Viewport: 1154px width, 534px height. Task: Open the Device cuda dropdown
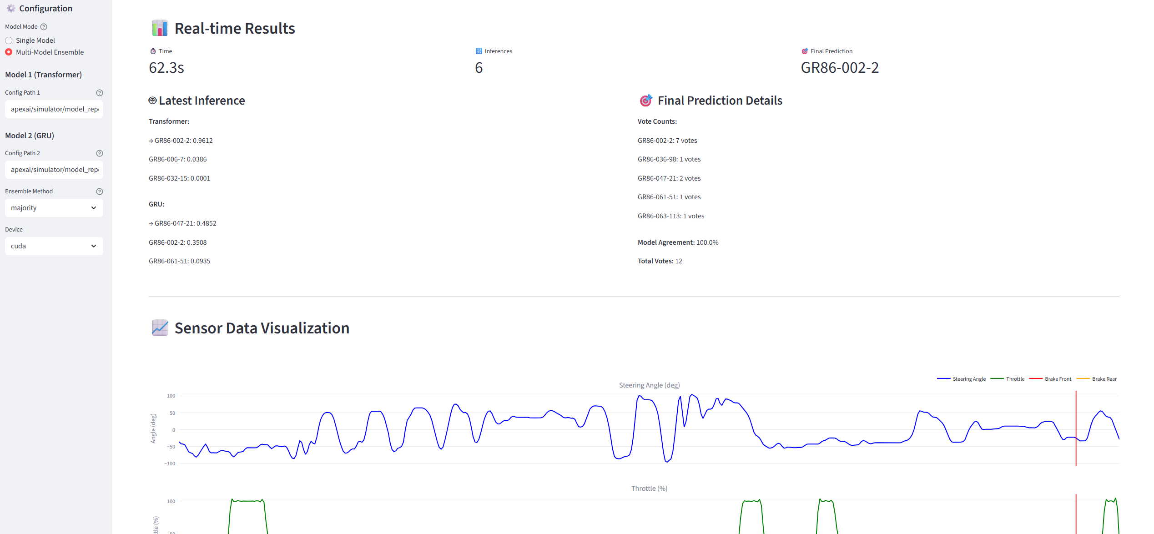tap(54, 246)
